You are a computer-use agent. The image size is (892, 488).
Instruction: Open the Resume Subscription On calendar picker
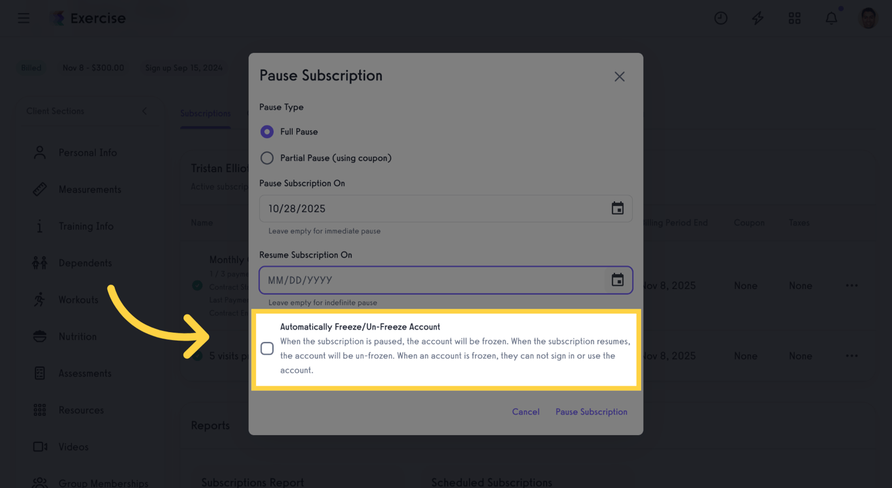click(x=618, y=279)
